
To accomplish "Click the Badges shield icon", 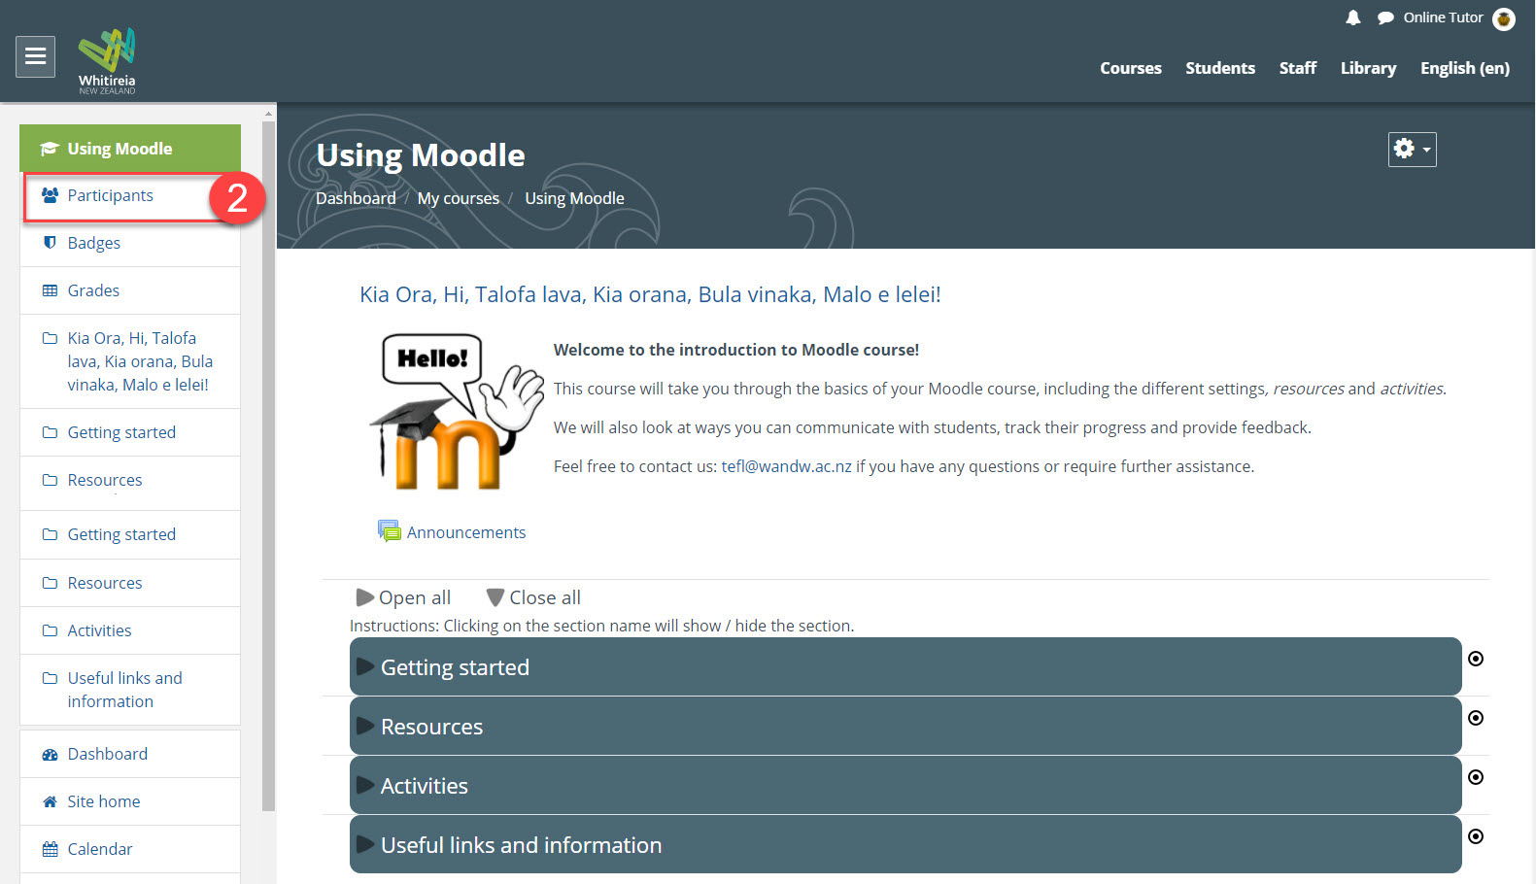I will pyautogui.click(x=50, y=243).
